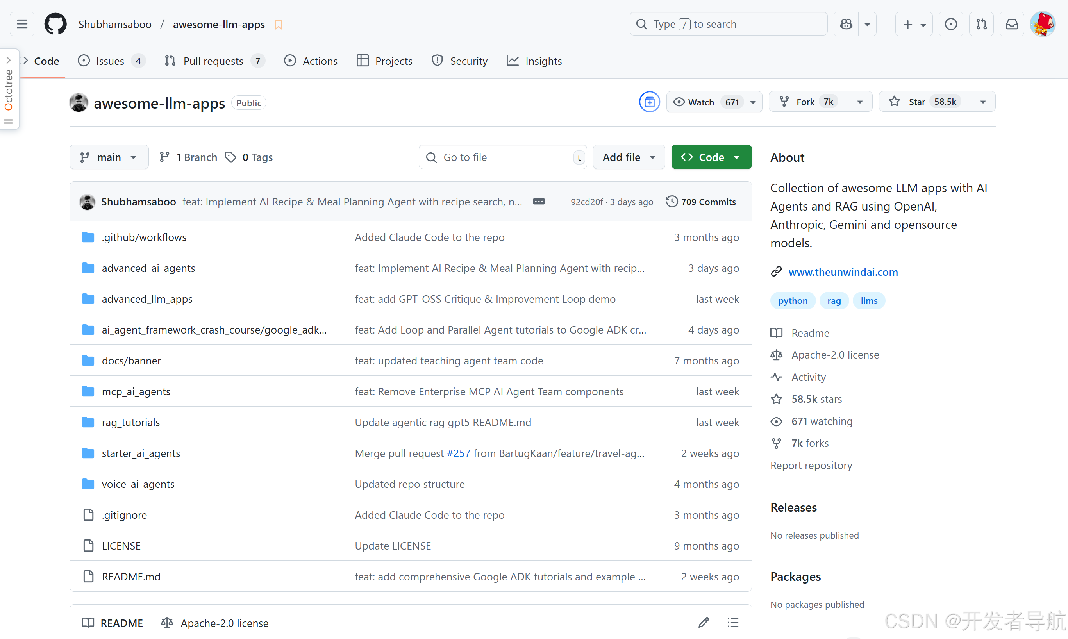Open the www.theunwindai.com link
The width and height of the screenshot is (1068, 639).
click(x=843, y=272)
